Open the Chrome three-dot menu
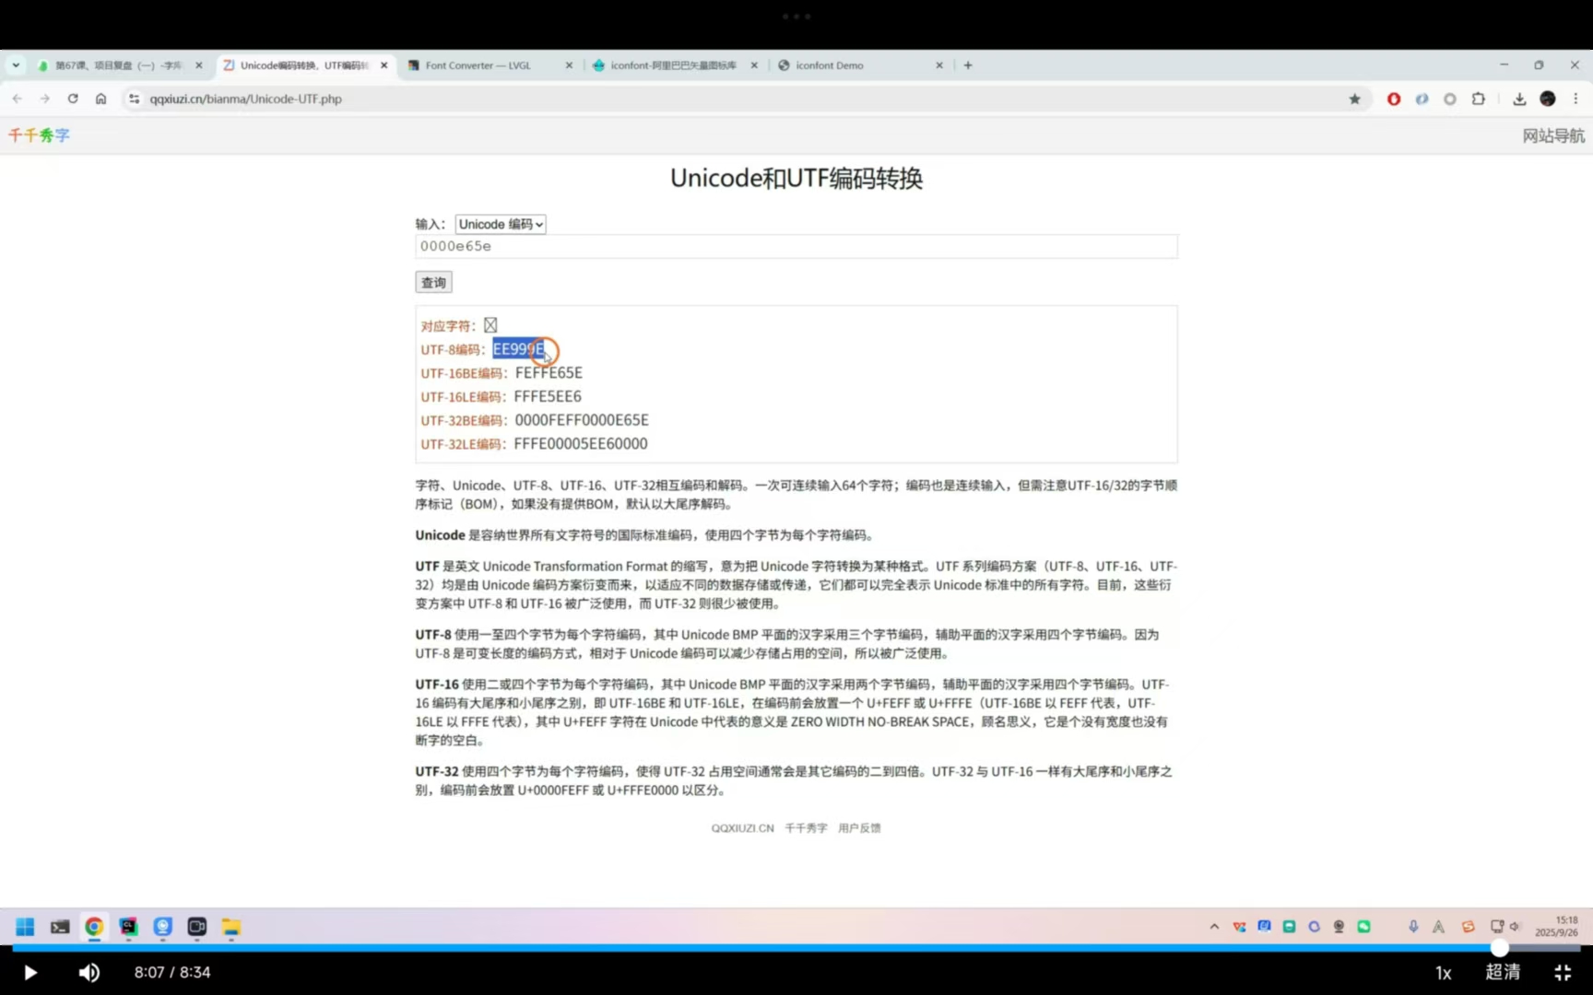The width and height of the screenshot is (1593, 995). click(x=1575, y=99)
